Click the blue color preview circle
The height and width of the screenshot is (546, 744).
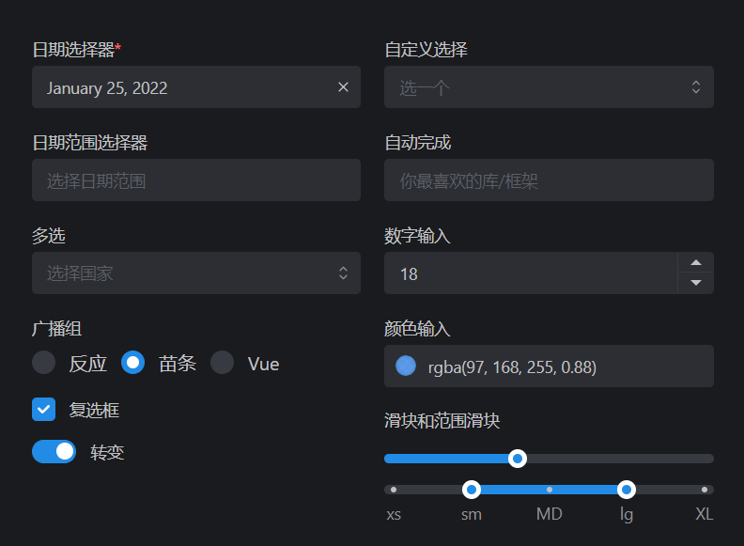406,367
